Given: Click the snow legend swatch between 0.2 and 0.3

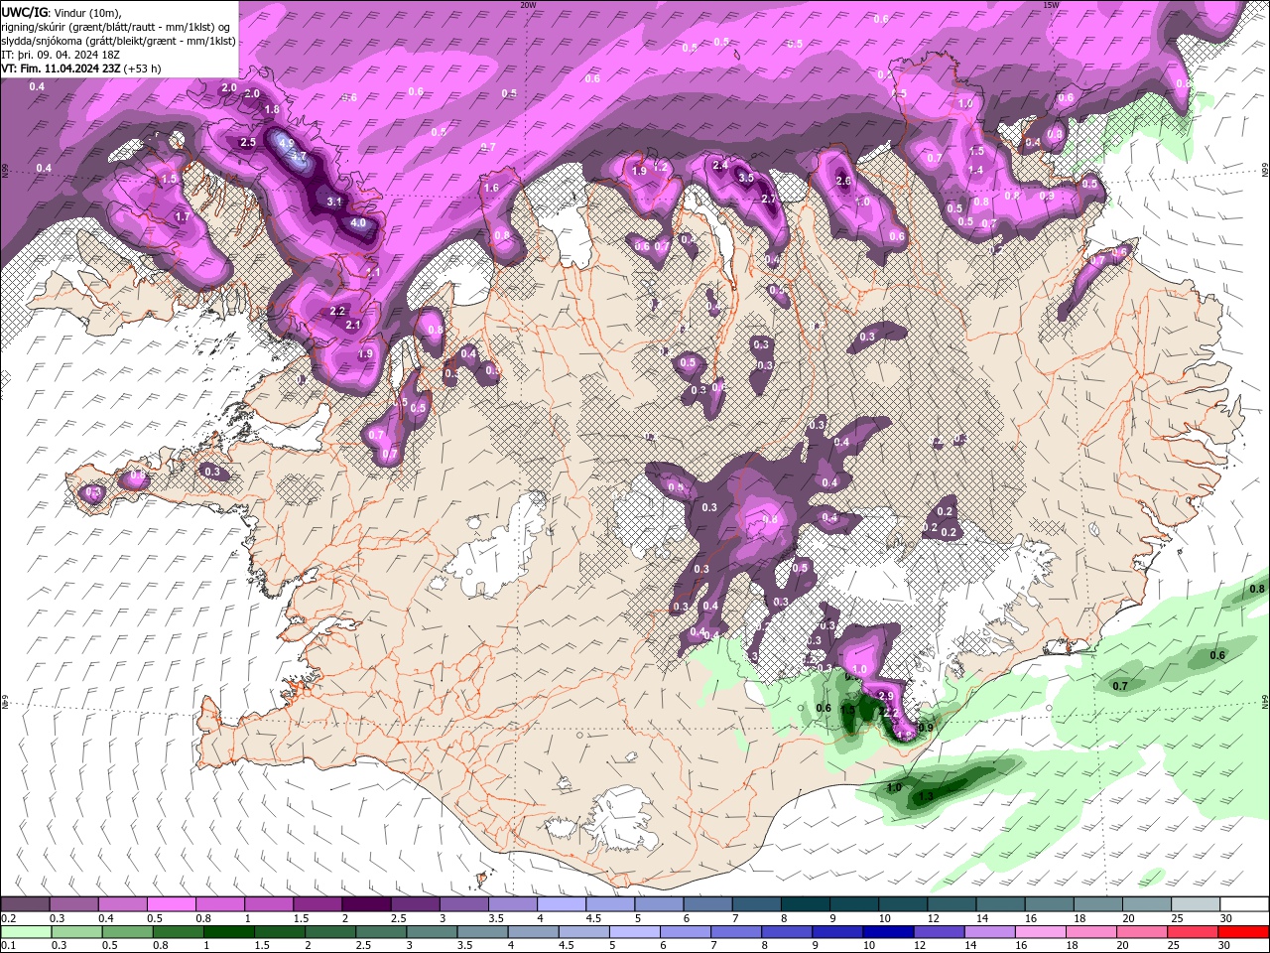Looking at the screenshot, I should [x=25, y=903].
